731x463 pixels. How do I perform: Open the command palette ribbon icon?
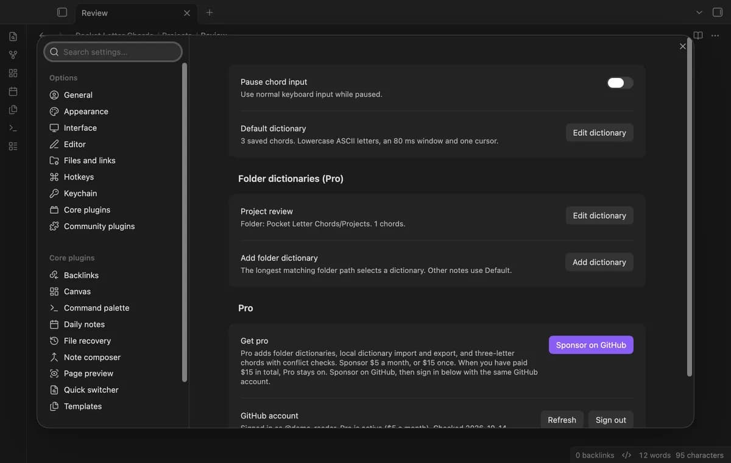(13, 128)
